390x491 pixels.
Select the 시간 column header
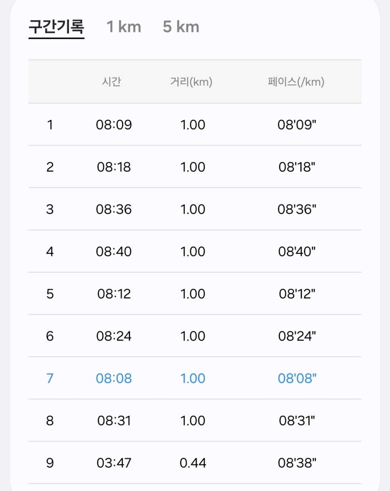point(111,82)
